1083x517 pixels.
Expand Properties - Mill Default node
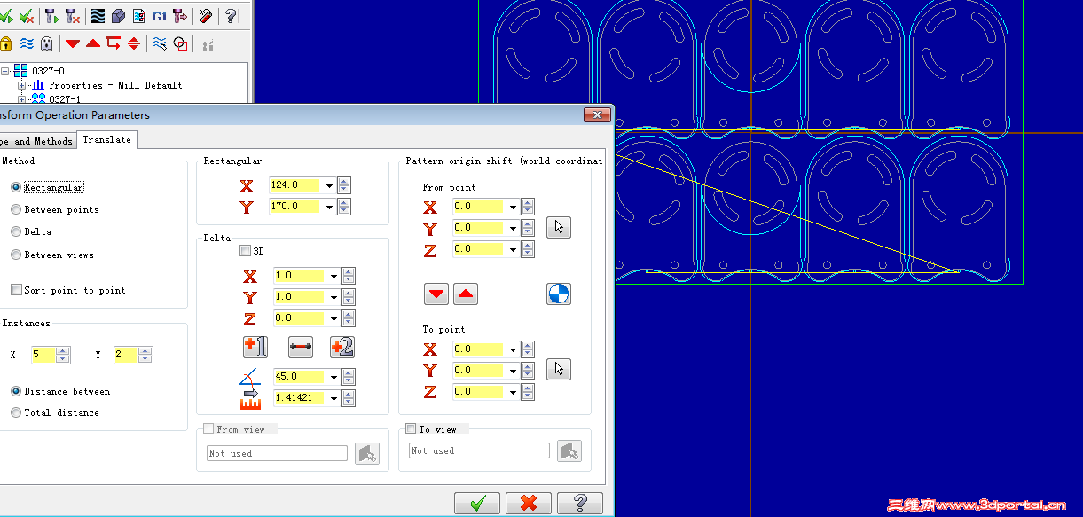click(x=22, y=85)
